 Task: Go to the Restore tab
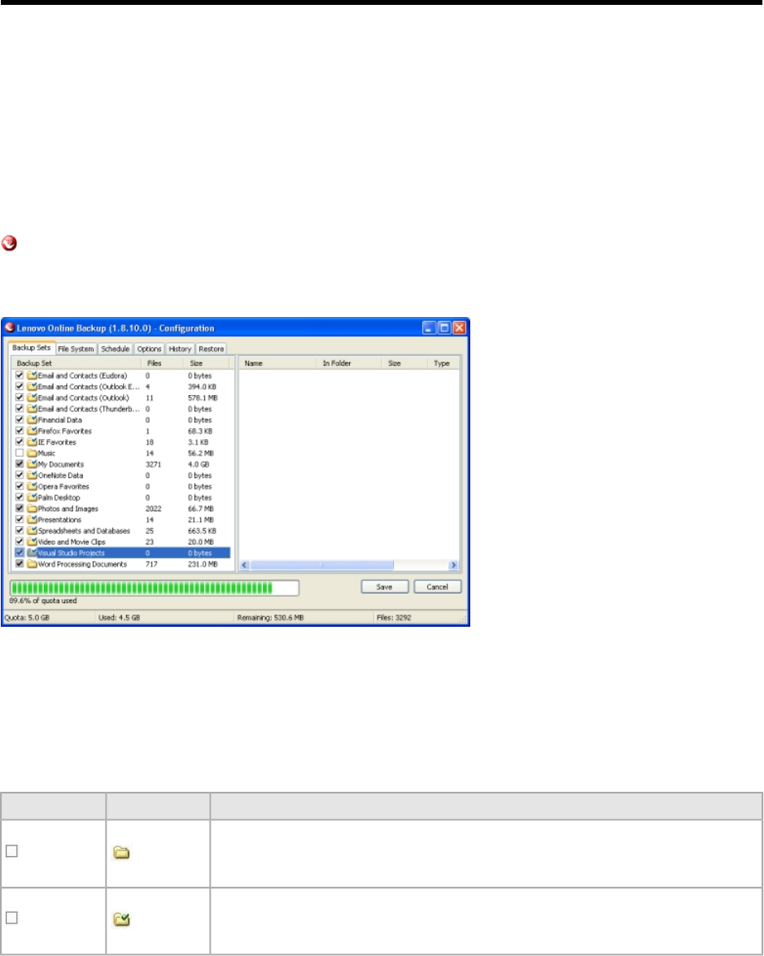pyautogui.click(x=212, y=349)
